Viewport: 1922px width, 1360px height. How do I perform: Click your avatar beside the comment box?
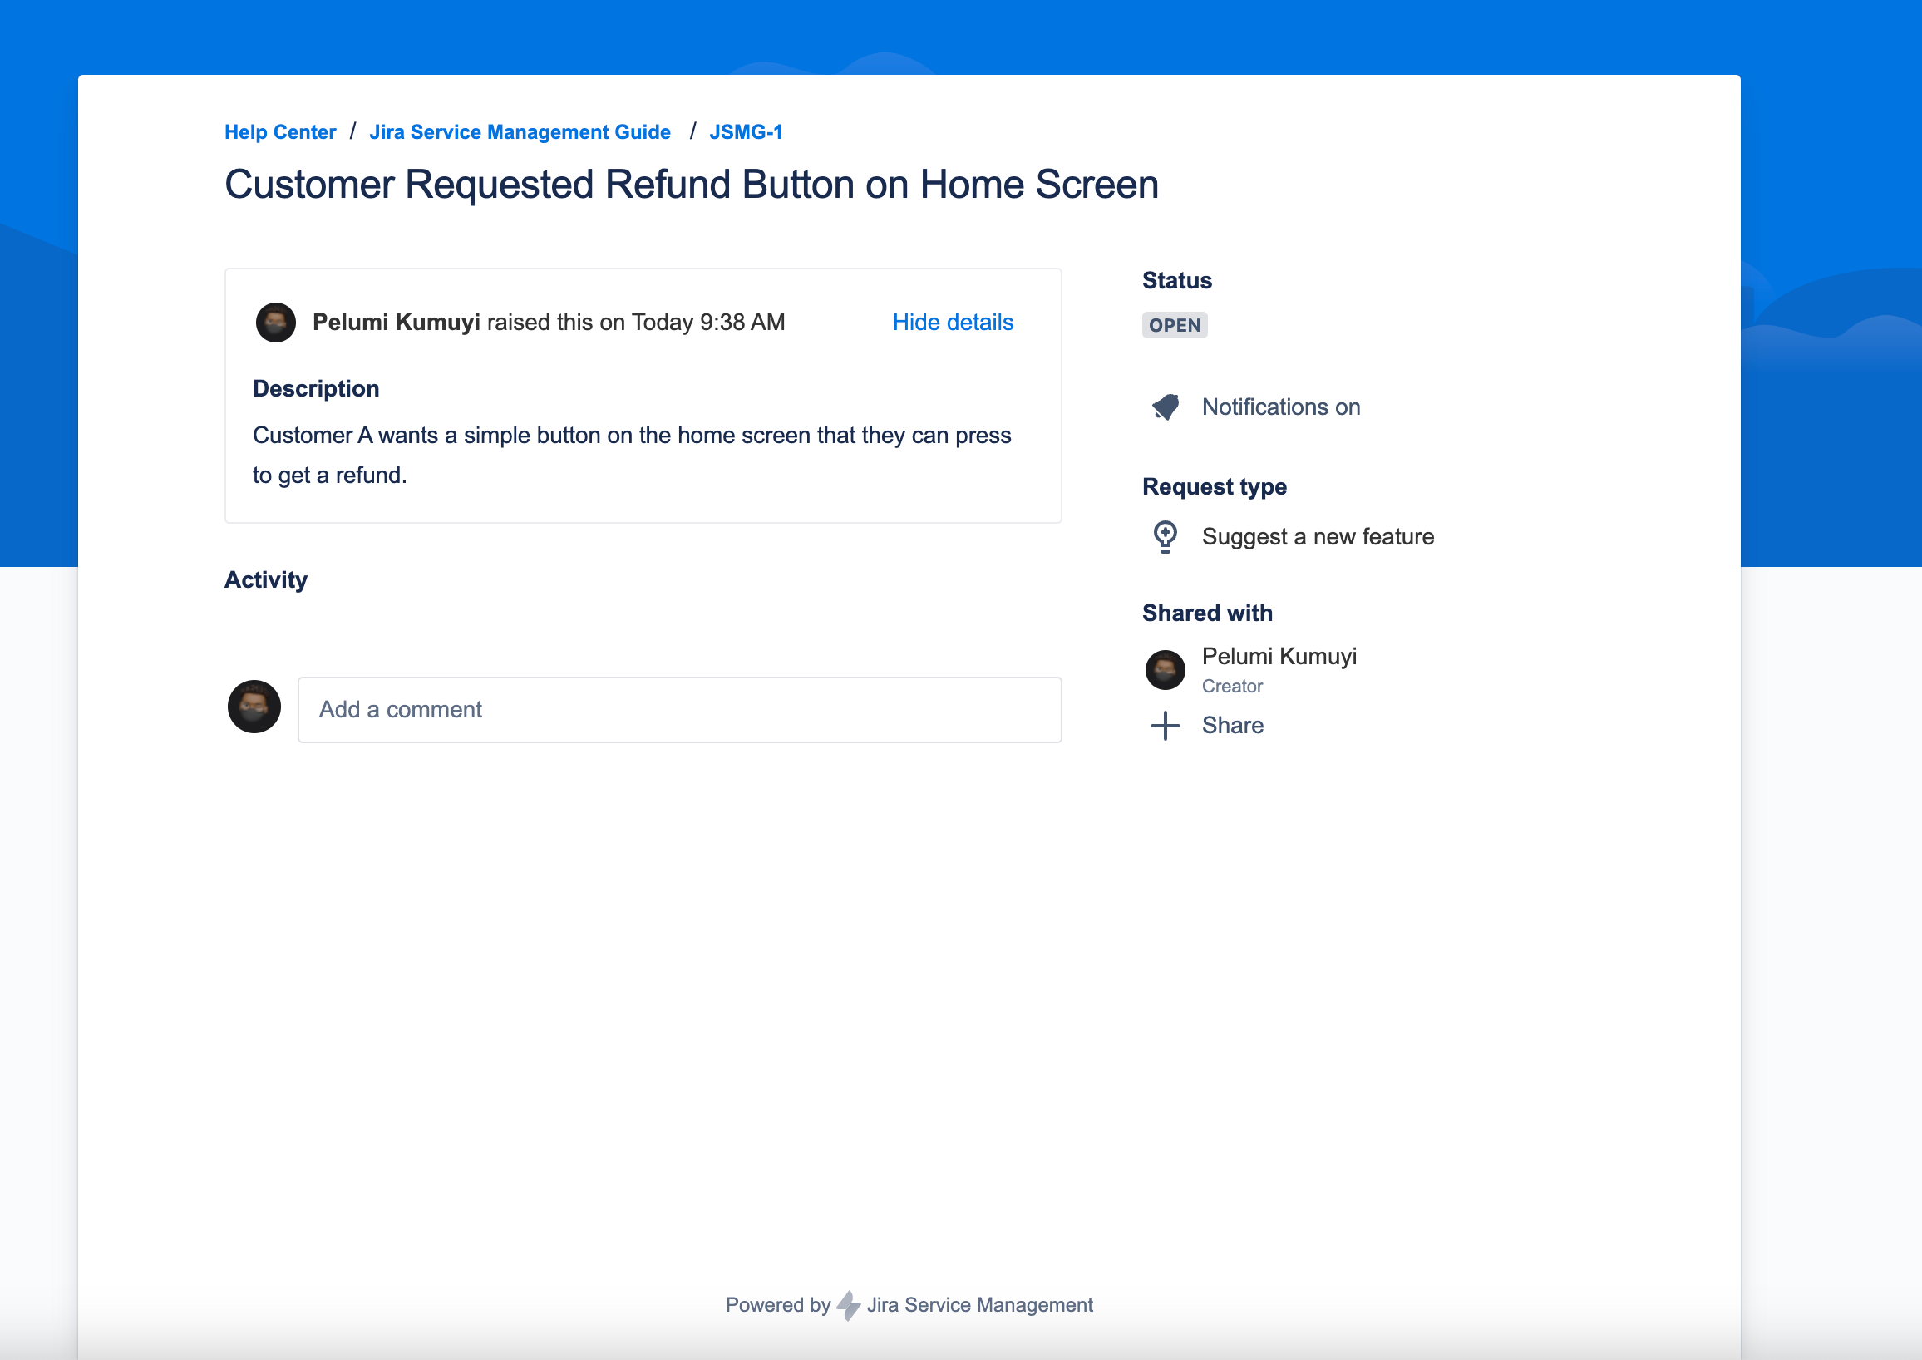253,707
